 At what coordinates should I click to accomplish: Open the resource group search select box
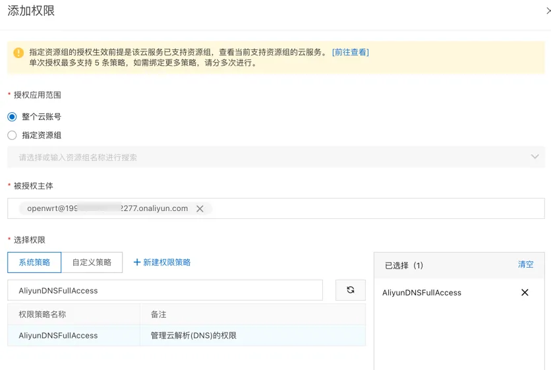tap(276, 157)
